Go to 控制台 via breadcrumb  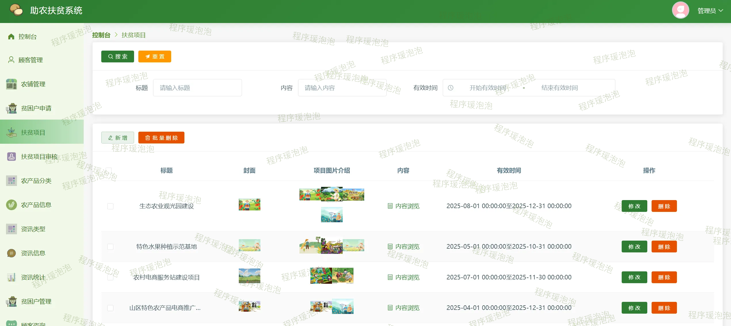tap(101, 35)
